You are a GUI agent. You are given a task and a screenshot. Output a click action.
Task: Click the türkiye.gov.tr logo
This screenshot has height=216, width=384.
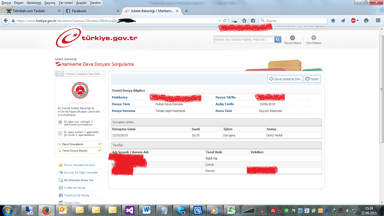click(x=97, y=38)
